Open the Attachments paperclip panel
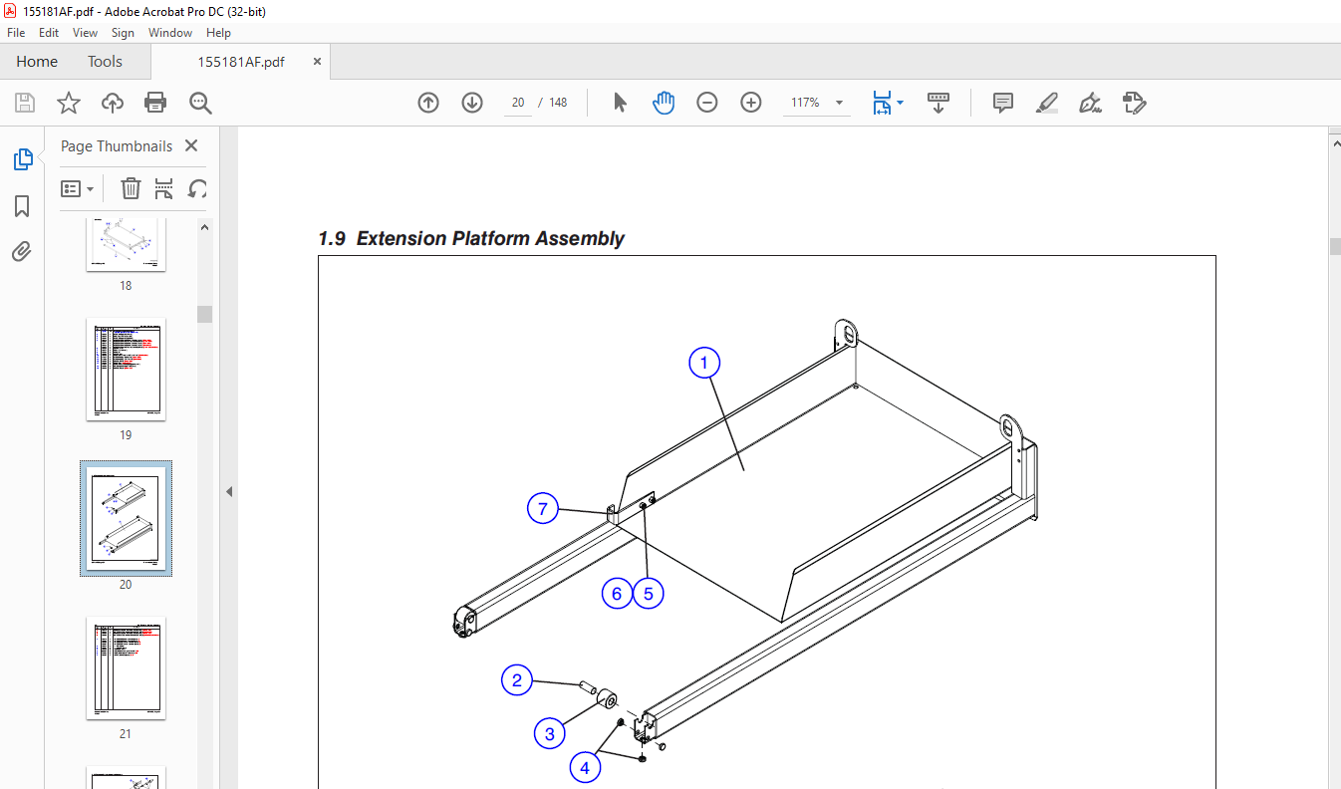 tap(22, 251)
